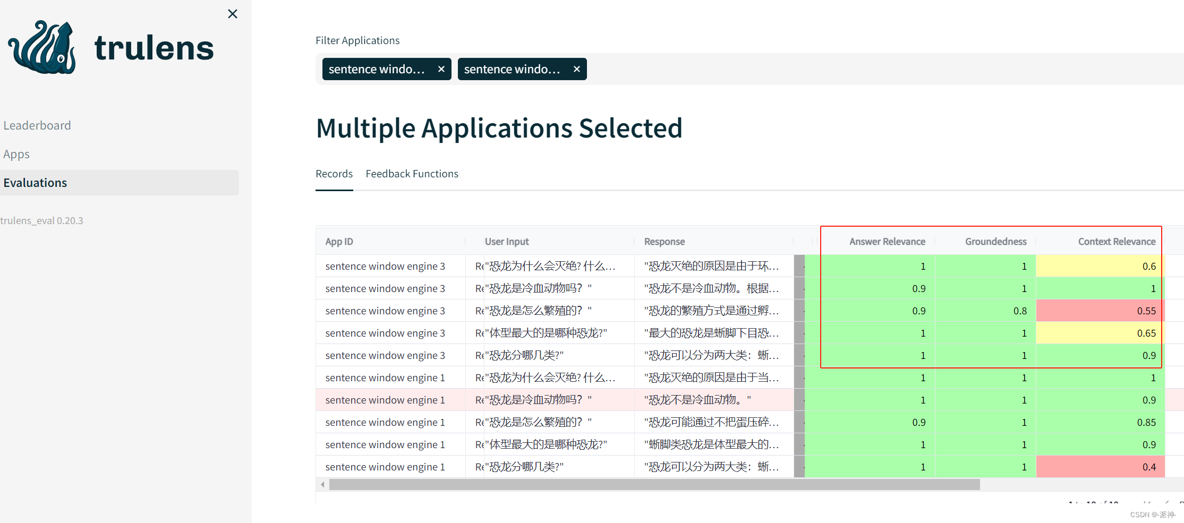Screen dimensions: 1184x523
Task: Sort by the App ID column header
Action: [x=339, y=242]
